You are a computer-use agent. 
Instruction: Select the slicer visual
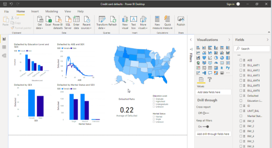[x=204, y=68]
